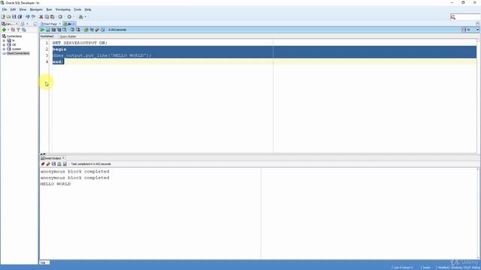Open the File menu
The height and width of the screenshot is (270, 481).
tap(5, 10)
